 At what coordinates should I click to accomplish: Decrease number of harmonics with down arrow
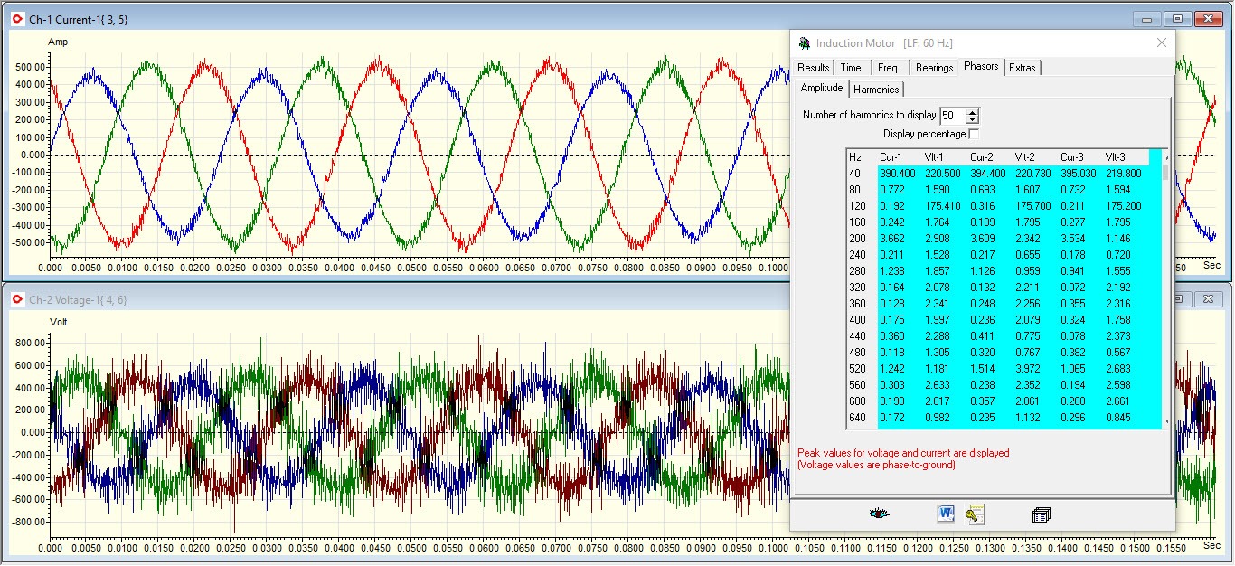point(973,119)
